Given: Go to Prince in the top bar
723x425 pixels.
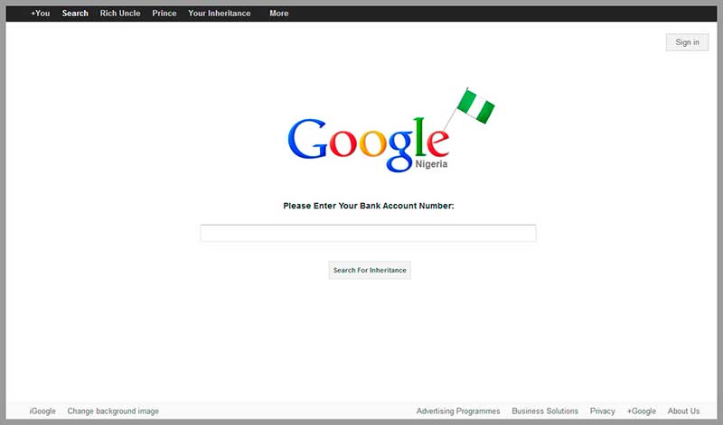Looking at the screenshot, I should 164,14.
